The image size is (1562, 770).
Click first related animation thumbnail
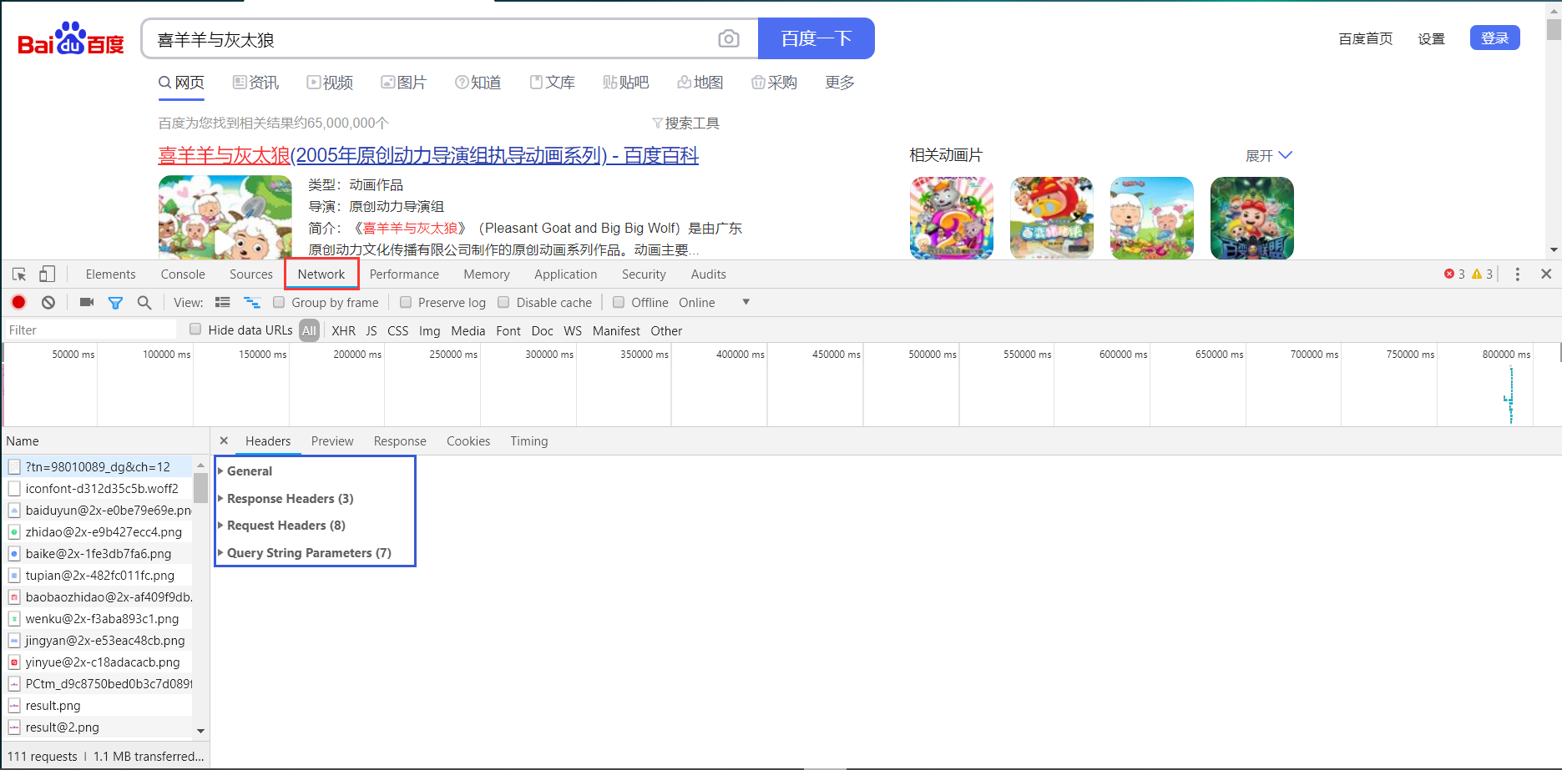(952, 218)
